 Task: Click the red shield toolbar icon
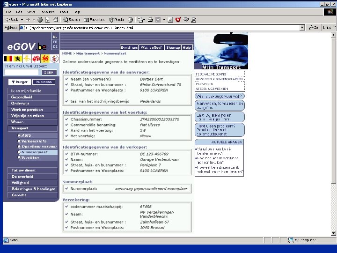(x=178, y=20)
